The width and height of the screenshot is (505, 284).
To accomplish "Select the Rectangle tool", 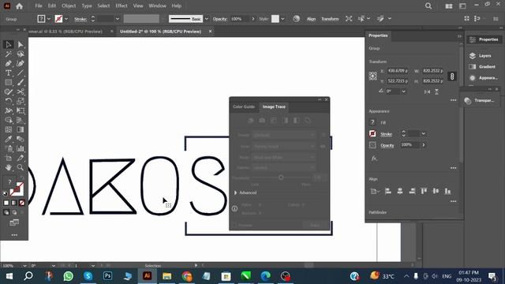I will tap(9, 82).
